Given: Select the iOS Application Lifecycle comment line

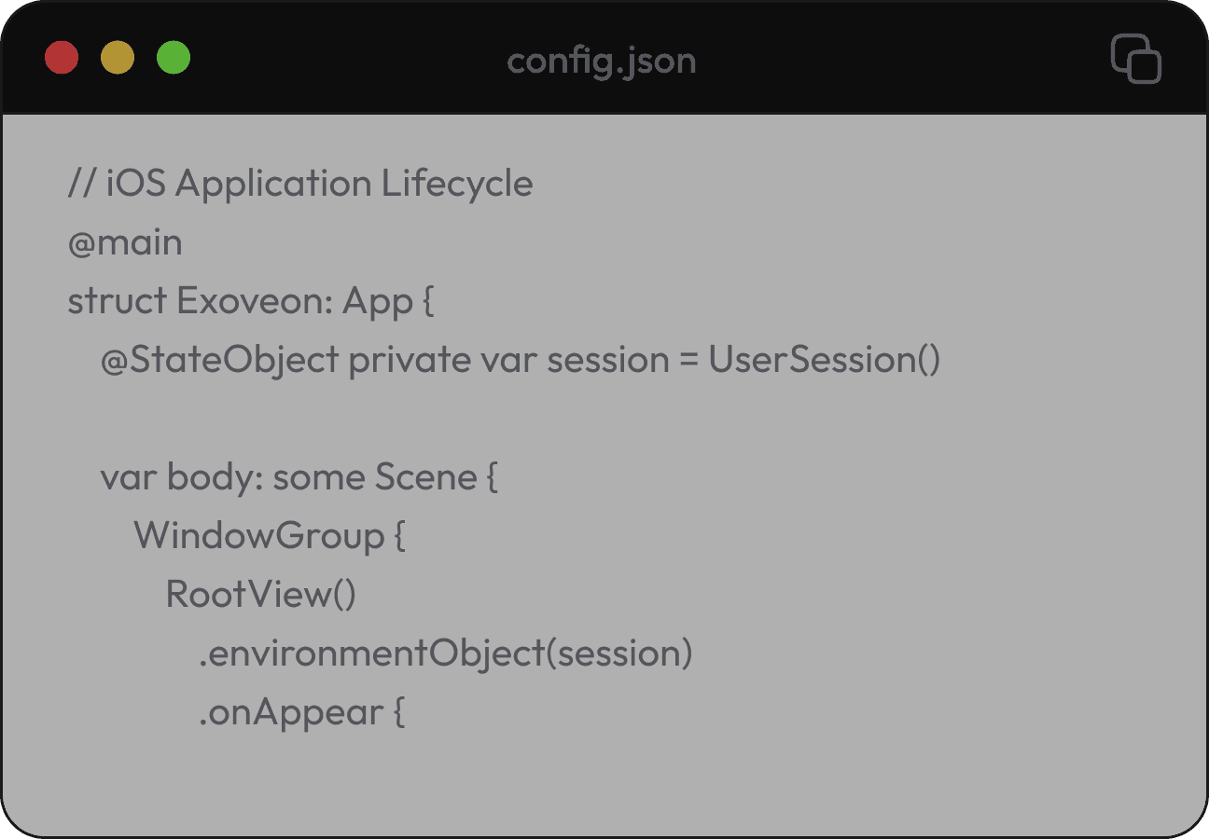Looking at the screenshot, I should click(x=299, y=184).
